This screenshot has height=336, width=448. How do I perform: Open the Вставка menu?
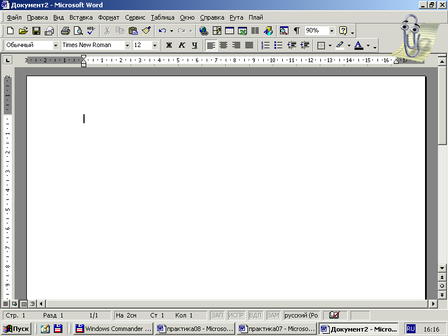(81, 17)
